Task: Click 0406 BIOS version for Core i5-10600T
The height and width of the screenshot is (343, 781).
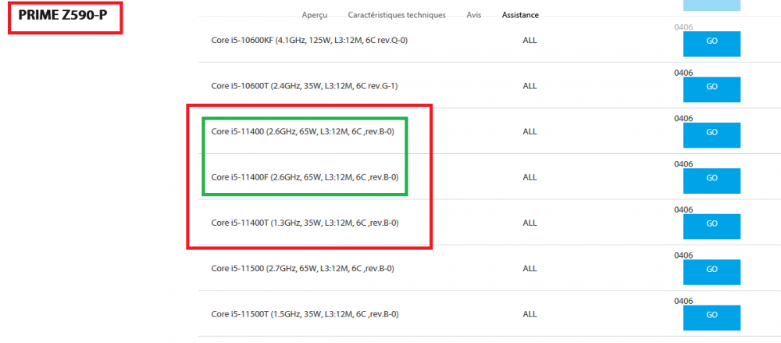Action: point(683,73)
